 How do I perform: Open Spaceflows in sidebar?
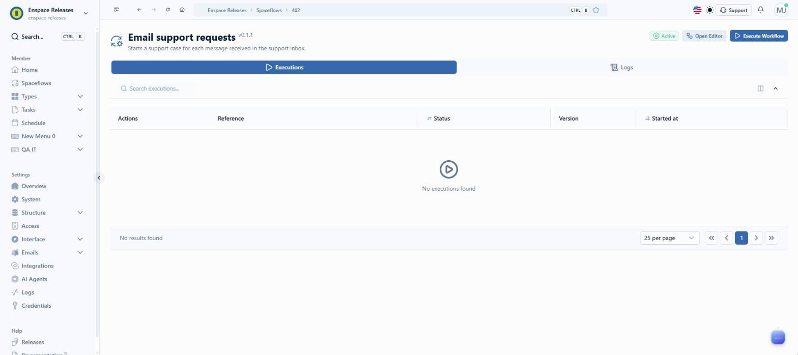point(36,83)
